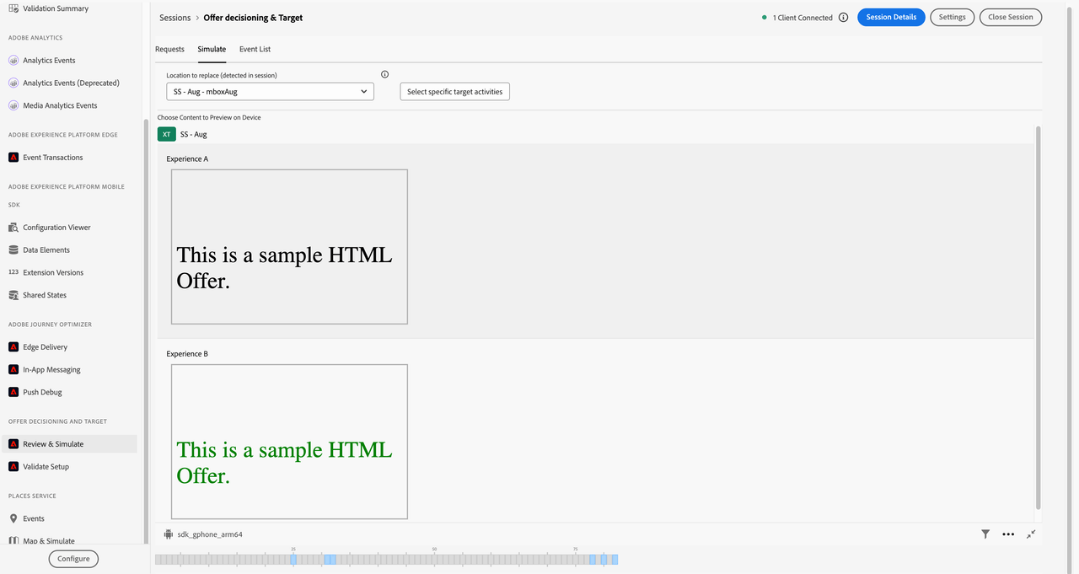
Task: Click the filter icon in device bar
Action: point(985,534)
